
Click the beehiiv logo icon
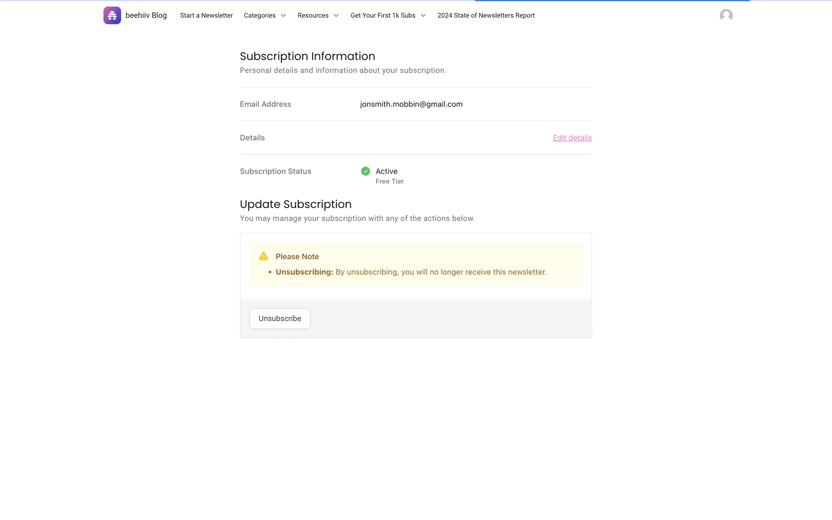(x=112, y=15)
